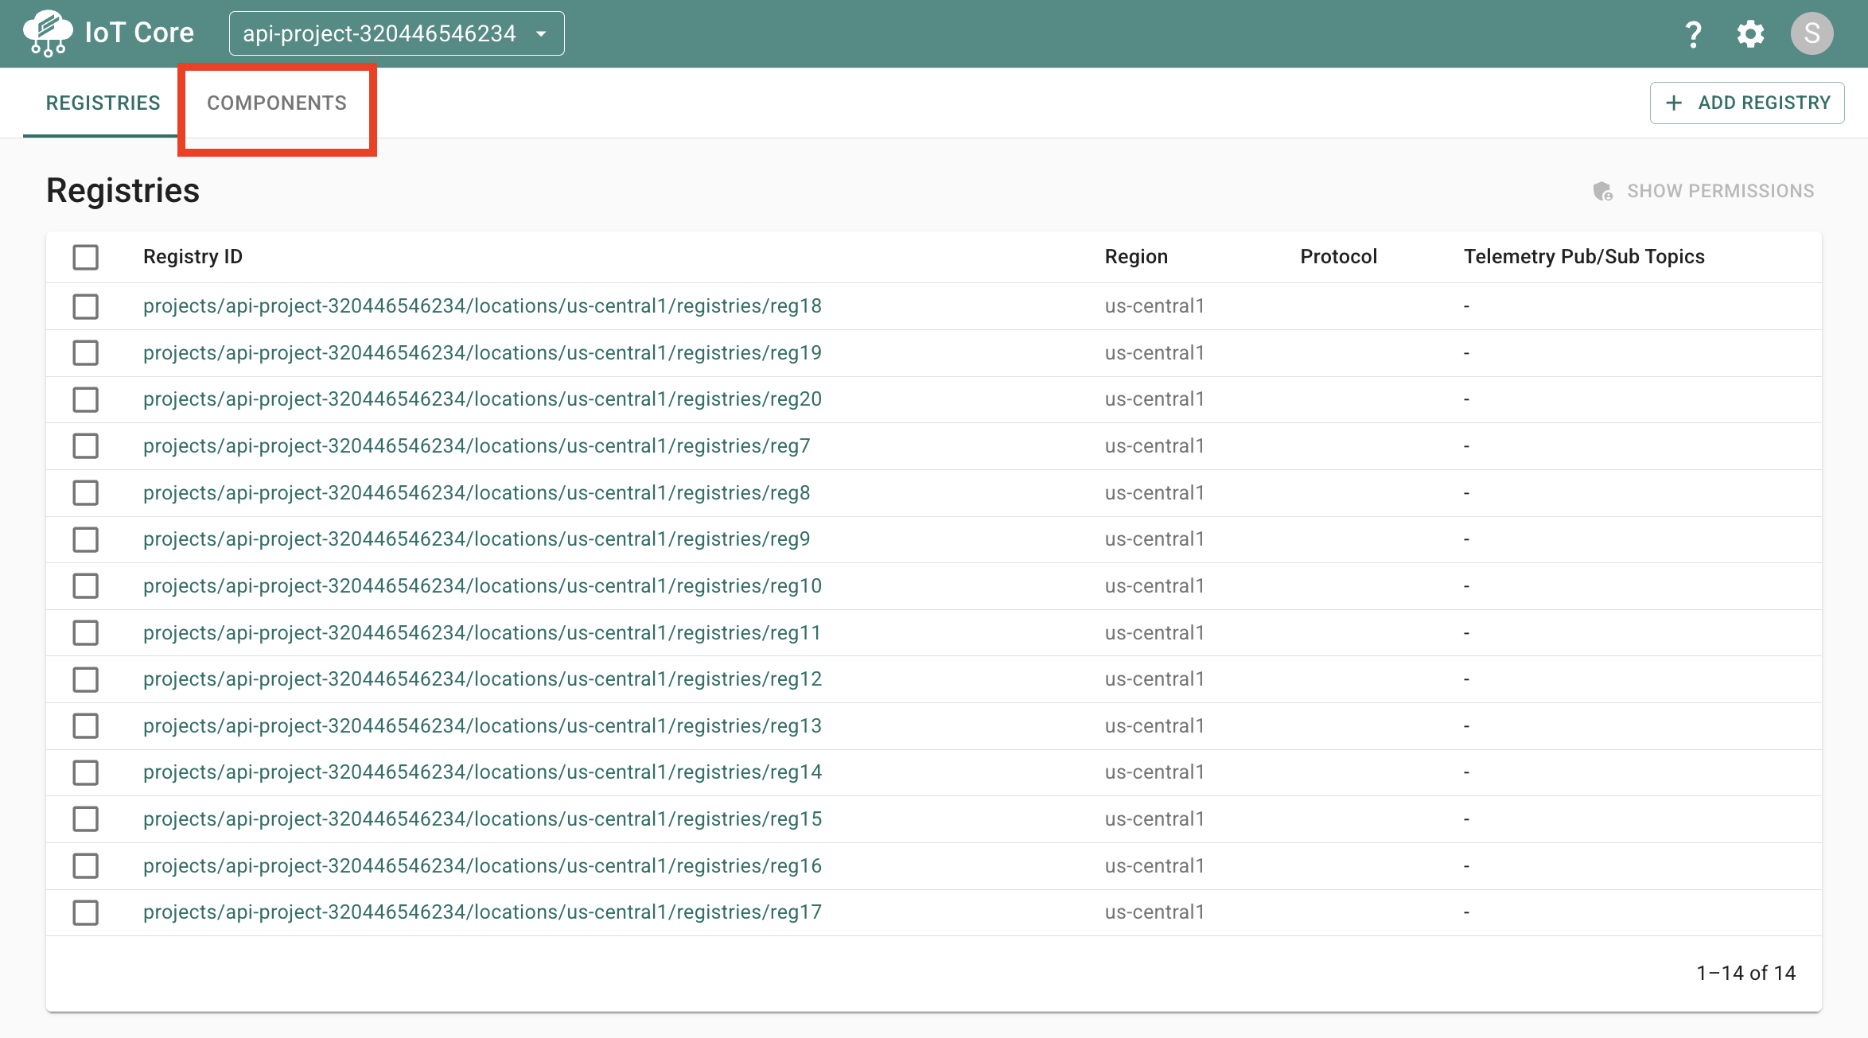Open the registries/reg11 link
Screen dimensions: 1868x1038
(482, 633)
